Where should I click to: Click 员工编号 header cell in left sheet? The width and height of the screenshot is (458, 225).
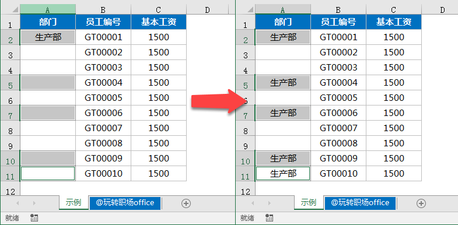tap(103, 22)
